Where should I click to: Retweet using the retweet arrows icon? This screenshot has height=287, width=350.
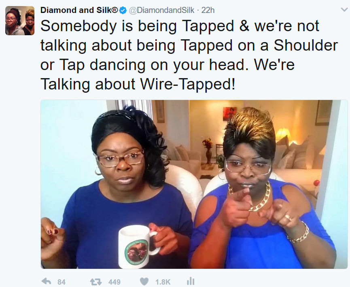click(x=95, y=282)
